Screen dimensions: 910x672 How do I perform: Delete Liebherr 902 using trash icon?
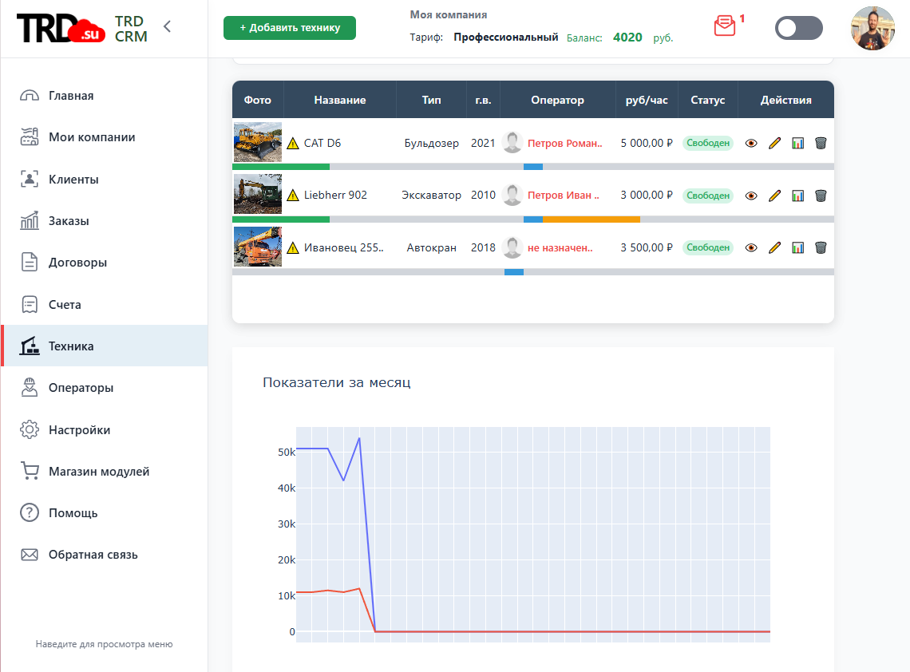(821, 196)
